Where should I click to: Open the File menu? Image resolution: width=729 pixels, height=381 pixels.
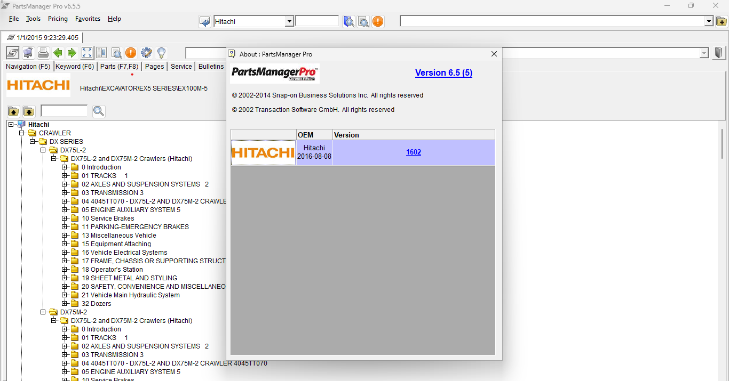pos(14,19)
